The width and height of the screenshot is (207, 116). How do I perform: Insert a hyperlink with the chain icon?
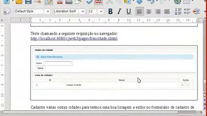[178, 2]
